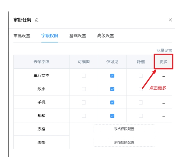Screen dimensions: 195x164
Task: Click the pencil icon beside 审批任务 title
Action: [x=37, y=20]
